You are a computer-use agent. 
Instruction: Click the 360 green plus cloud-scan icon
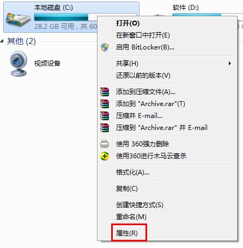tap(105, 156)
